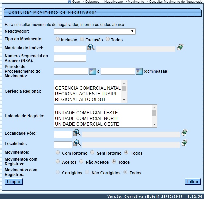This screenshot has height=199, width=204.
Task: Click the eraser icon for Matrícula do Imóvel
Action: tap(180, 47)
